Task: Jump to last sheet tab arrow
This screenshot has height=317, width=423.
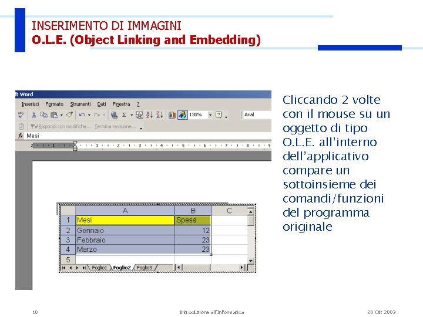Action: [x=84, y=268]
